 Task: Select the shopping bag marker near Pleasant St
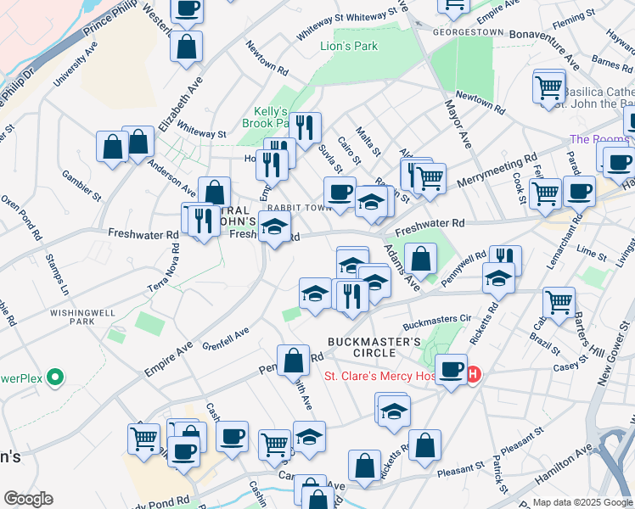click(424, 445)
